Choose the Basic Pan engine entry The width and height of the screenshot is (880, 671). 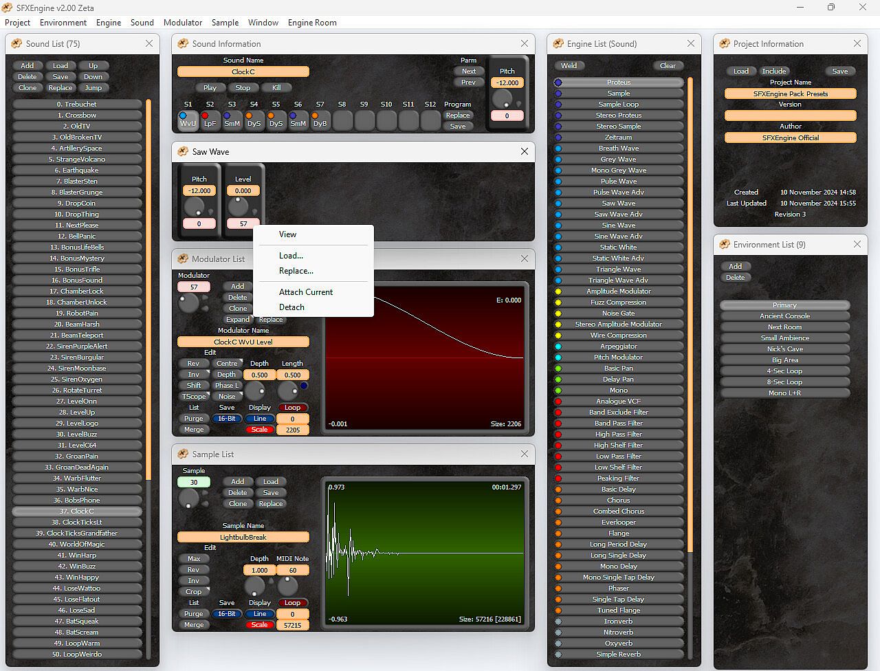click(618, 368)
